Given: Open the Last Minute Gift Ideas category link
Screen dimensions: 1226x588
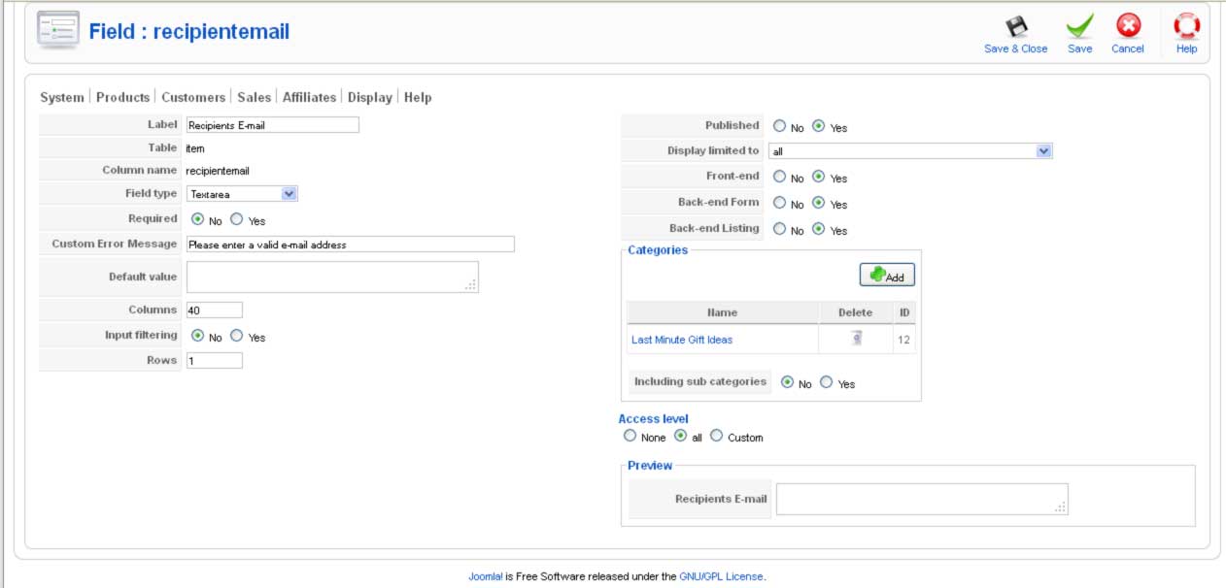Looking at the screenshot, I should click(x=682, y=340).
